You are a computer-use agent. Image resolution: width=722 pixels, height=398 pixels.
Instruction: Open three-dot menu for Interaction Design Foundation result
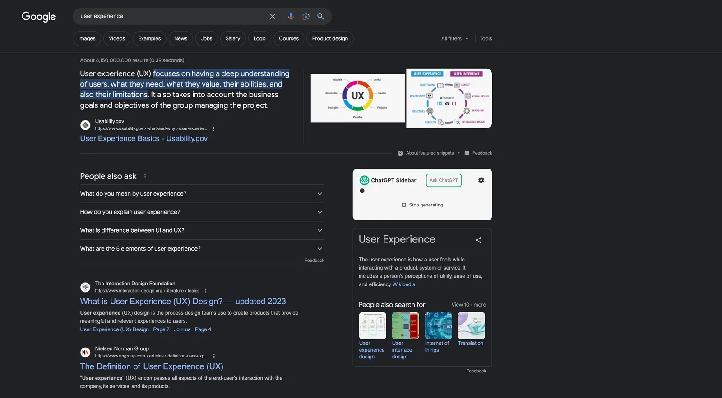click(x=206, y=291)
